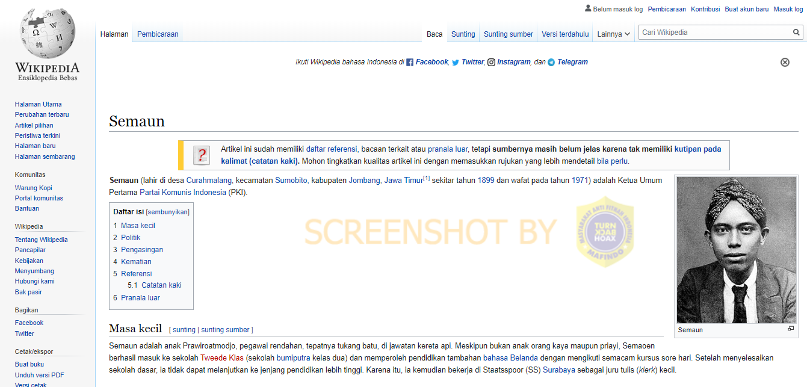Click Unduh versi PDF link
This screenshot has height=387, width=807.
pos(40,375)
